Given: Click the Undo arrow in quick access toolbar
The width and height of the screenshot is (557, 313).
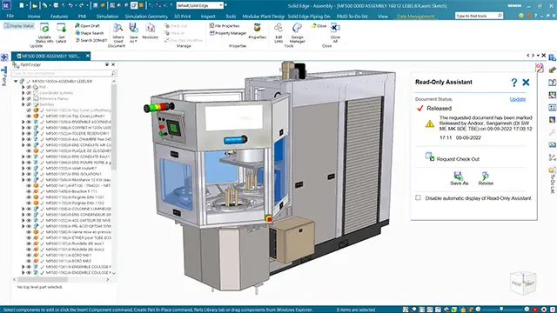Looking at the screenshot, I should (x=70, y=5).
